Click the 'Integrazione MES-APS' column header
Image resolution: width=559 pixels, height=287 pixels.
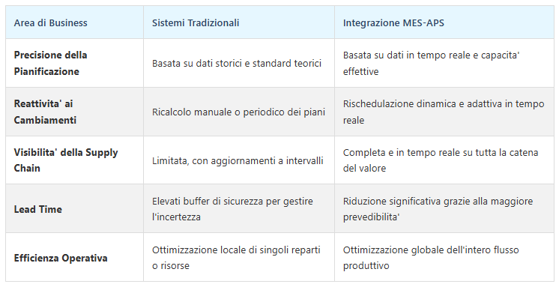[x=444, y=22]
